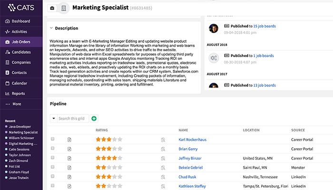Click the briefcase icon beside the job title
333x190 pixels.
pos(52,8)
